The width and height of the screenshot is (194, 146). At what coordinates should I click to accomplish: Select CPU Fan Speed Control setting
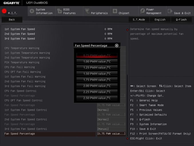point(20,91)
